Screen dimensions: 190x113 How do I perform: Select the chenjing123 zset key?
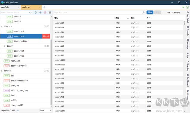coord(25,105)
